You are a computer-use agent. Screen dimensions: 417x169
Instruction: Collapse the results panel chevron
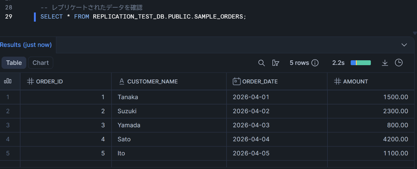404,45
